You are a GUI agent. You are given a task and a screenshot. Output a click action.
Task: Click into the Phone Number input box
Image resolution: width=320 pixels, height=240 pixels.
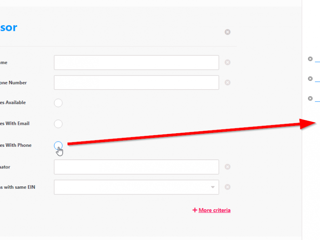[136, 82]
